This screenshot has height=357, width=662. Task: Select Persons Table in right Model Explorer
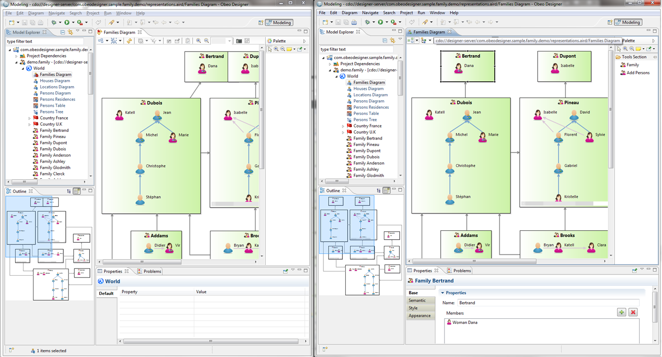click(366, 113)
